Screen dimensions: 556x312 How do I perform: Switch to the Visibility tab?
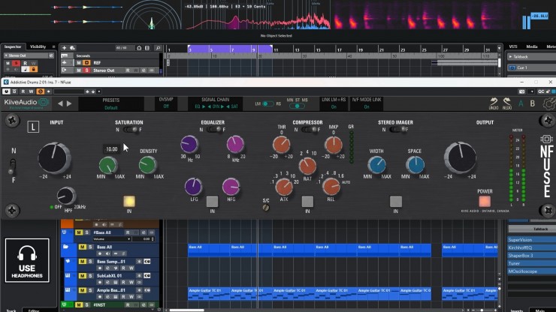coord(38,46)
